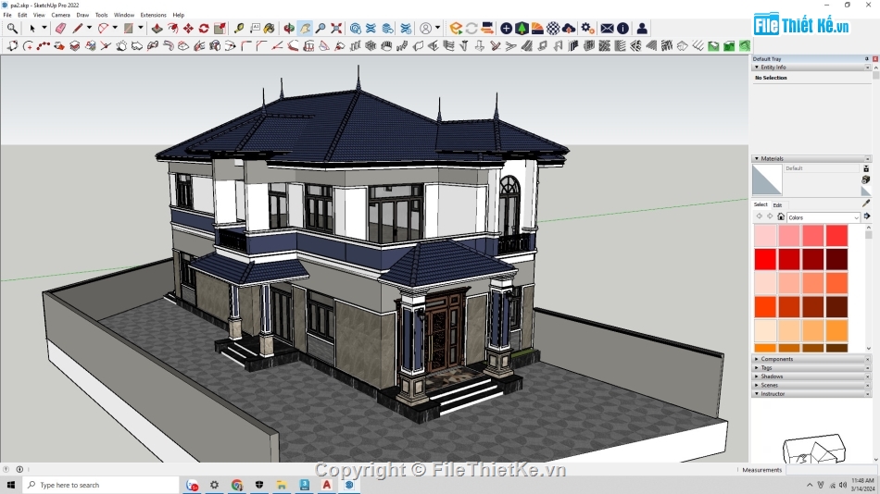Choose the Line pencil tool

click(77, 28)
